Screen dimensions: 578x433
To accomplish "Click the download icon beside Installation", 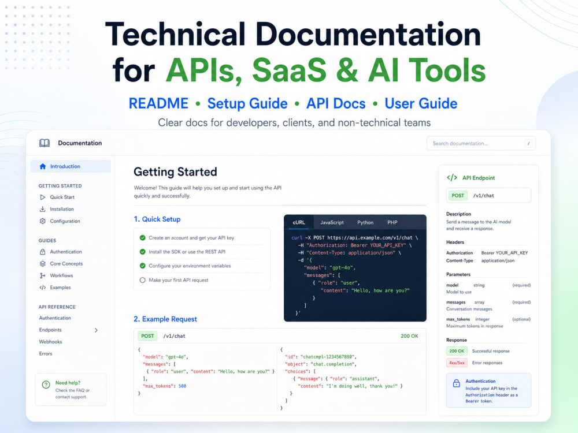I will tap(42, 209).
